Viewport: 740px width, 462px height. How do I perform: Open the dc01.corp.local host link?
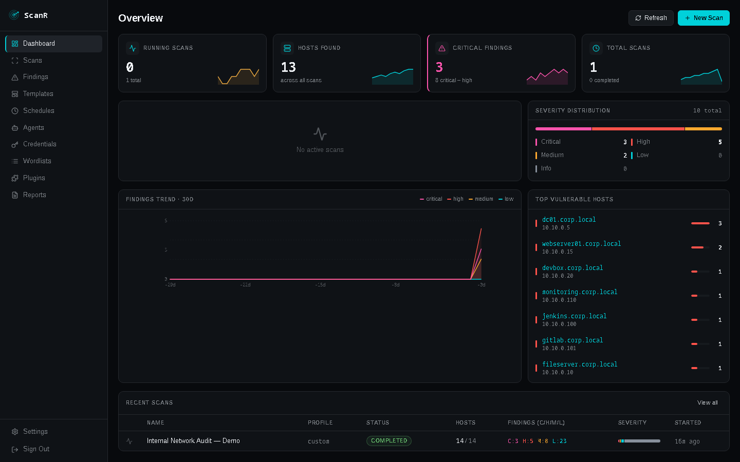tap(569, 219)
